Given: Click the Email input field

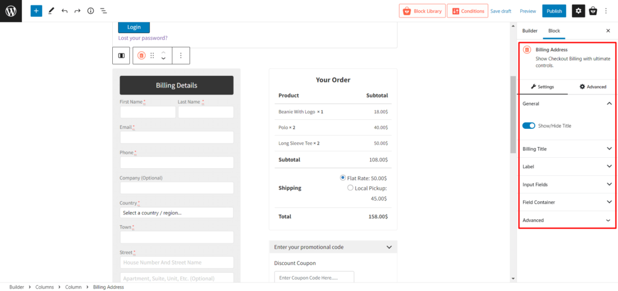Looking at the screenshot, I should 176,137.
